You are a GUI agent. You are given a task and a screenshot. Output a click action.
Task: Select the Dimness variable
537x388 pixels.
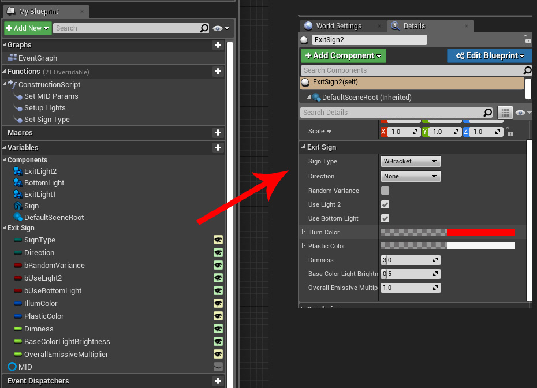coord(39,329)
